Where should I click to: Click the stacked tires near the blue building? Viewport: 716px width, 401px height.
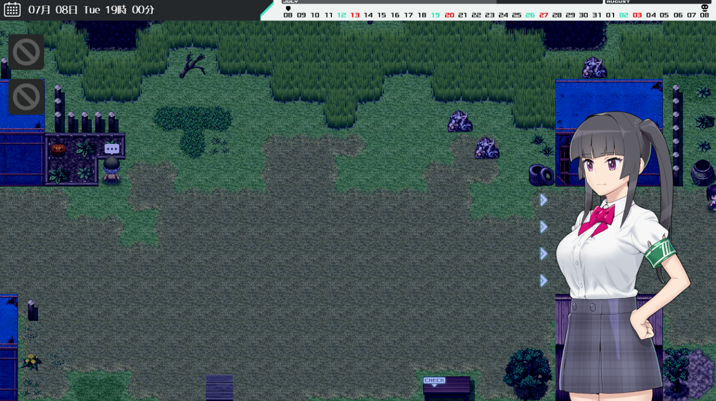tap(542, 174)
